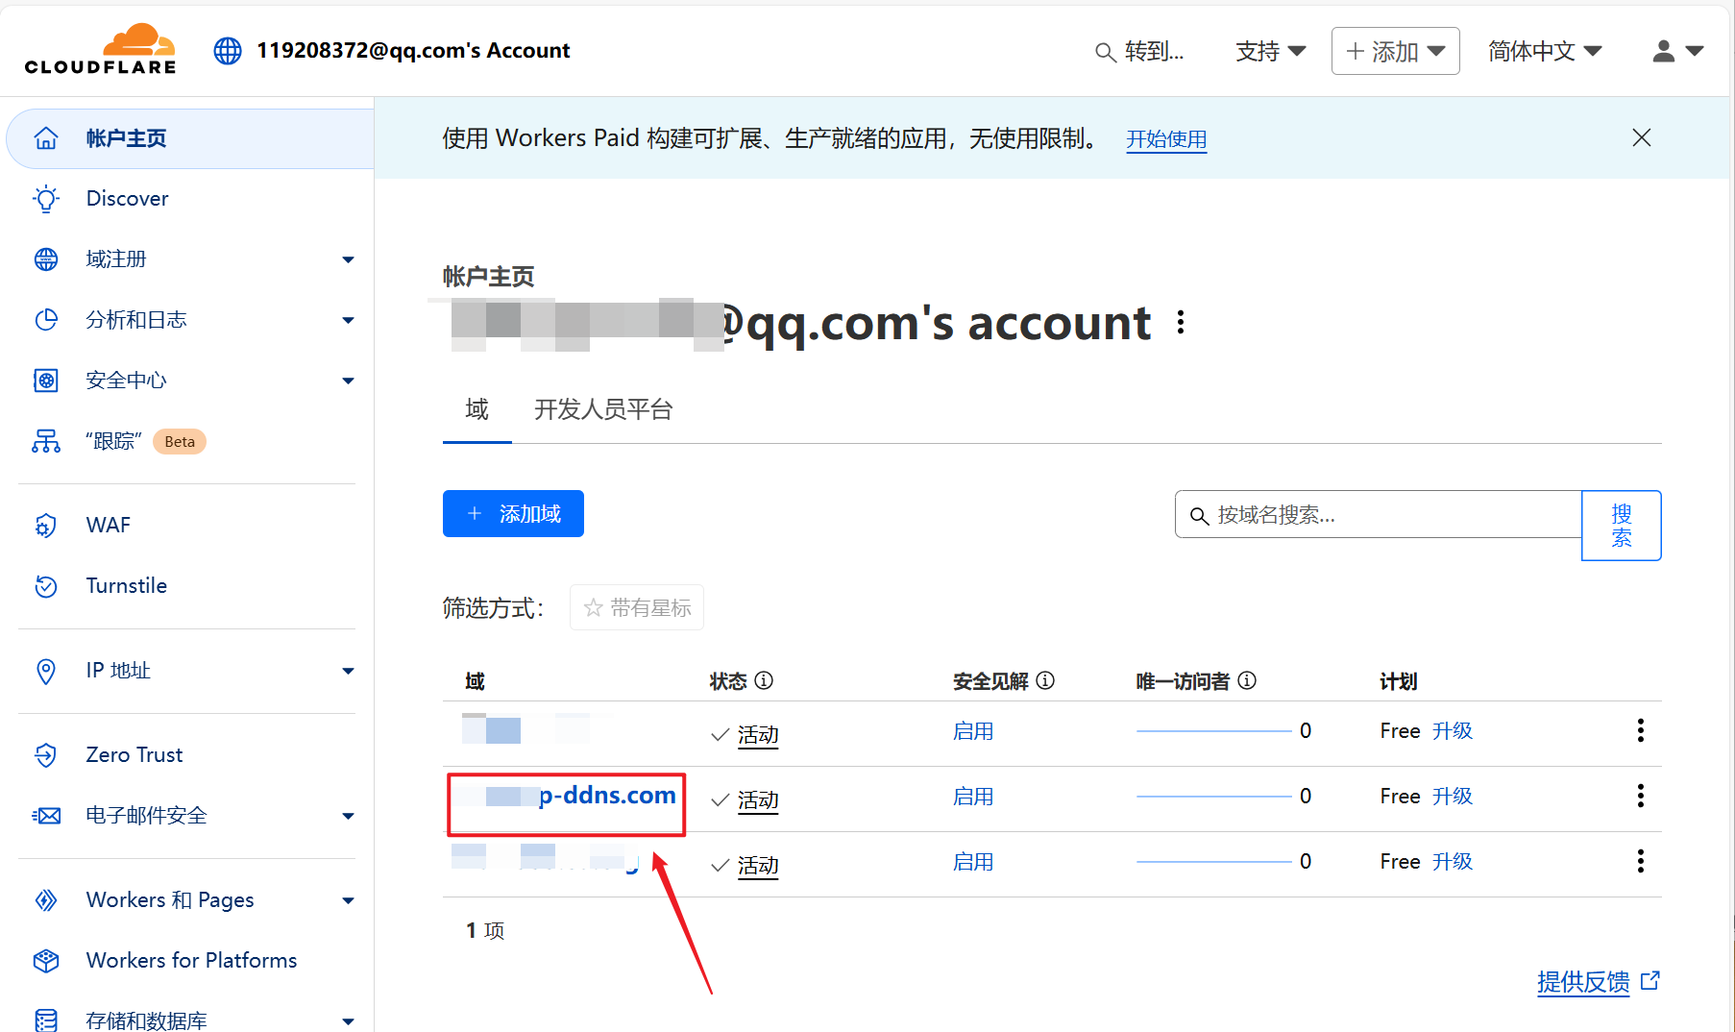Click the 帐户主页 home icon in sidebar
This screenshot has width=1735, height=1032.
tap(46, 138)
